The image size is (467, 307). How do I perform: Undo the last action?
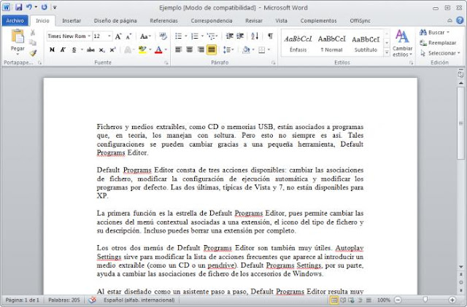[29, 7]
